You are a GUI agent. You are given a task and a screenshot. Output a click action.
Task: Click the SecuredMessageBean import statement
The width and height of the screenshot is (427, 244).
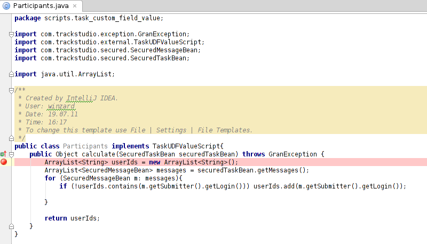[x=107, y=50]
